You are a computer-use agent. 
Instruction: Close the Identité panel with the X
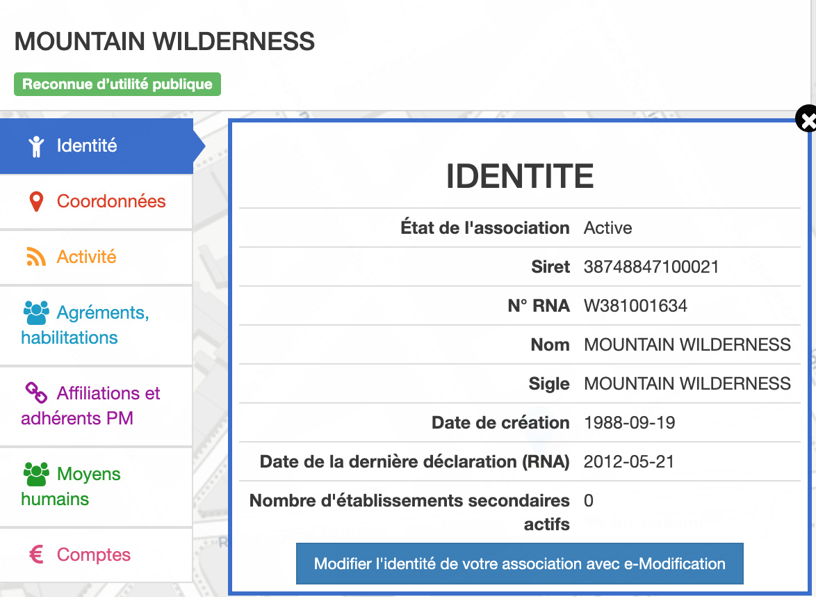pyautogui.click(x=806, y=120)
